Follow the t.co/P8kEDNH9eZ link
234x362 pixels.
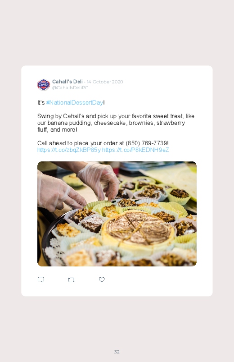(x=135, y=150)
